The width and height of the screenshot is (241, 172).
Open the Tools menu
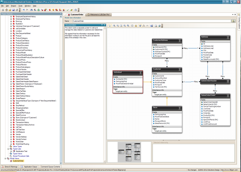click(x=20, y=6)
